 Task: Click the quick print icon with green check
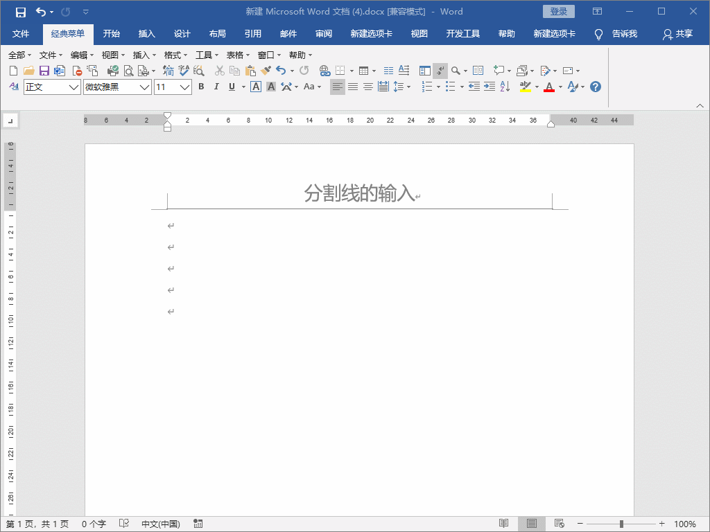coord(113,71)
